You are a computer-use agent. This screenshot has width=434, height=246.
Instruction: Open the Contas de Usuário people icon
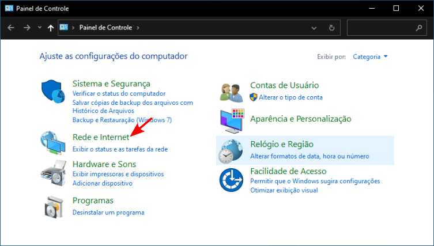pos(232,92)
